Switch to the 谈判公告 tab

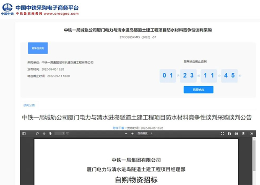tap(29, 105)
